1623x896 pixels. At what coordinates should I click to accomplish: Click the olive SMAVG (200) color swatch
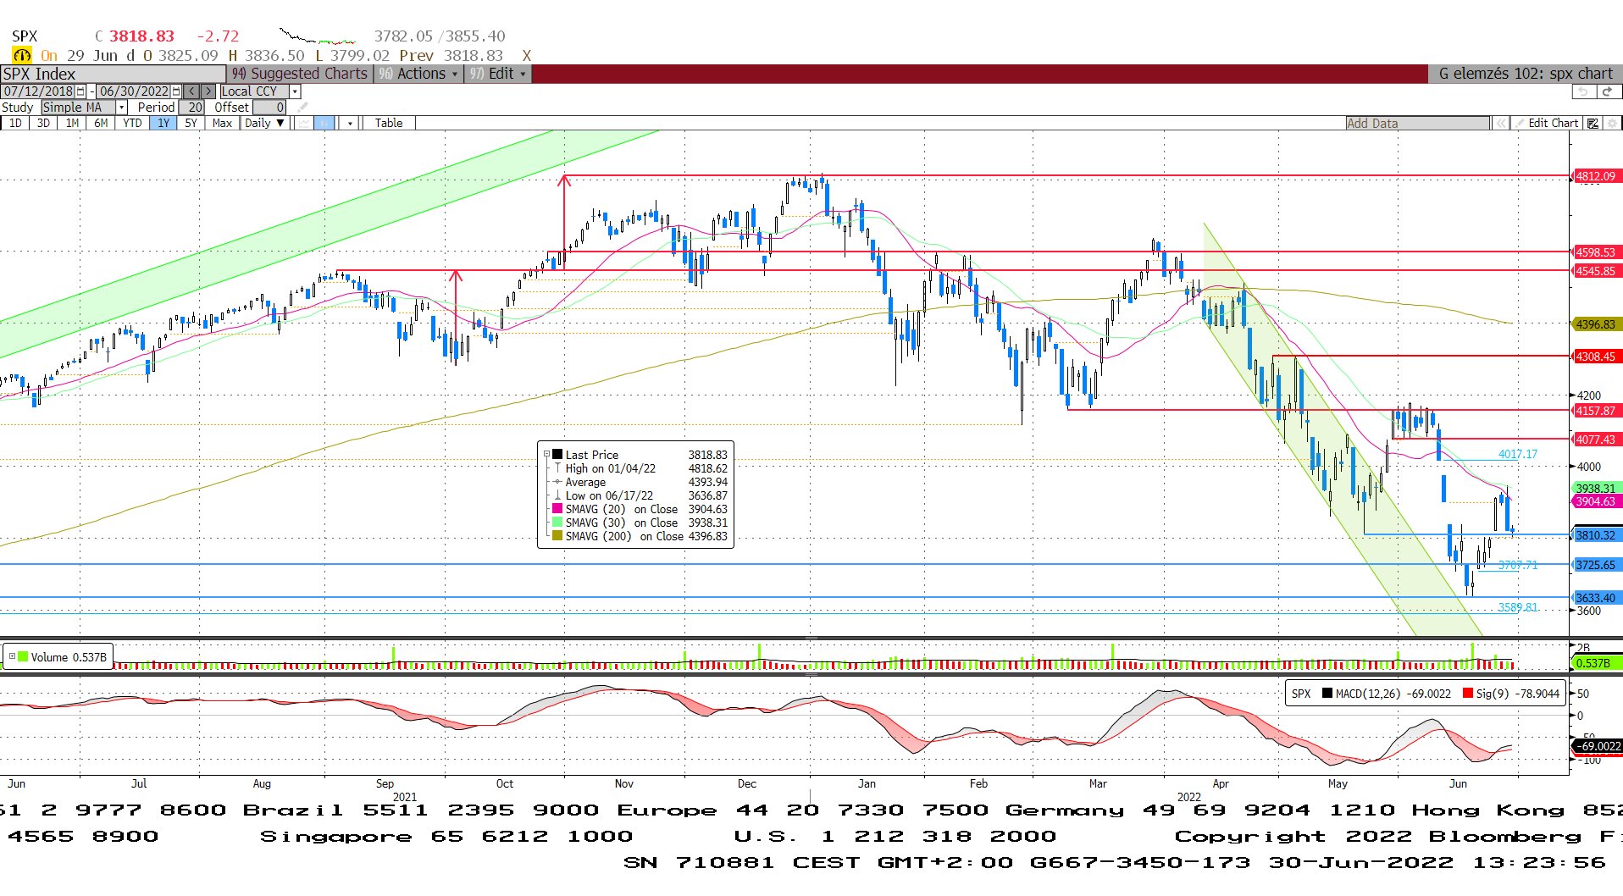click(557, 536)
